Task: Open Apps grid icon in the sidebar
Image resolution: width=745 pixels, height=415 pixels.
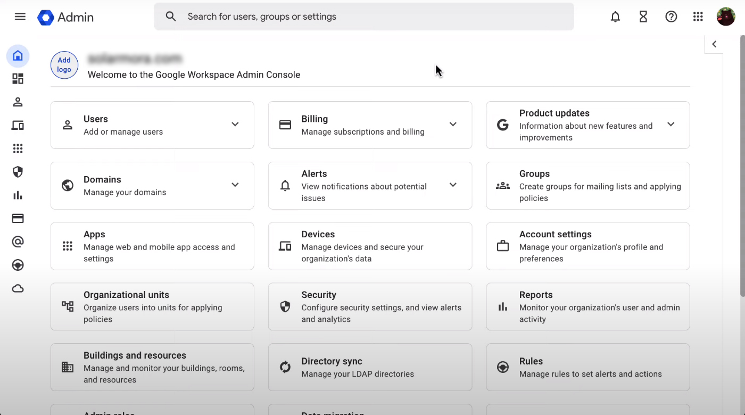Action: coord(18,148)
